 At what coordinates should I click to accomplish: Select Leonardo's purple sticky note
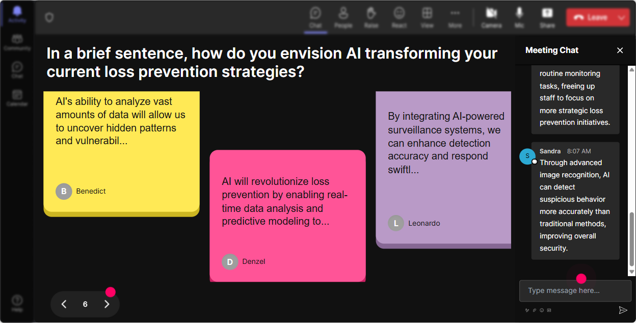443,170
